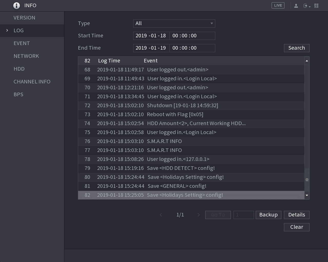
Task: Select log row 80 Holidays Setting
Action: pyautogui.click(x=191, y=177)
